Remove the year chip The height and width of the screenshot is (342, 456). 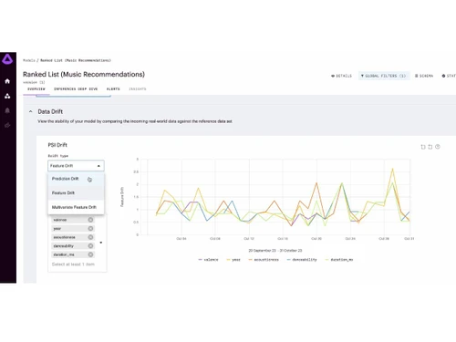pos(90,229)
